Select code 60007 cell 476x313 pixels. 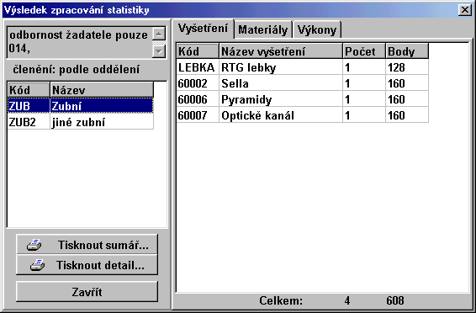[198, 115]
